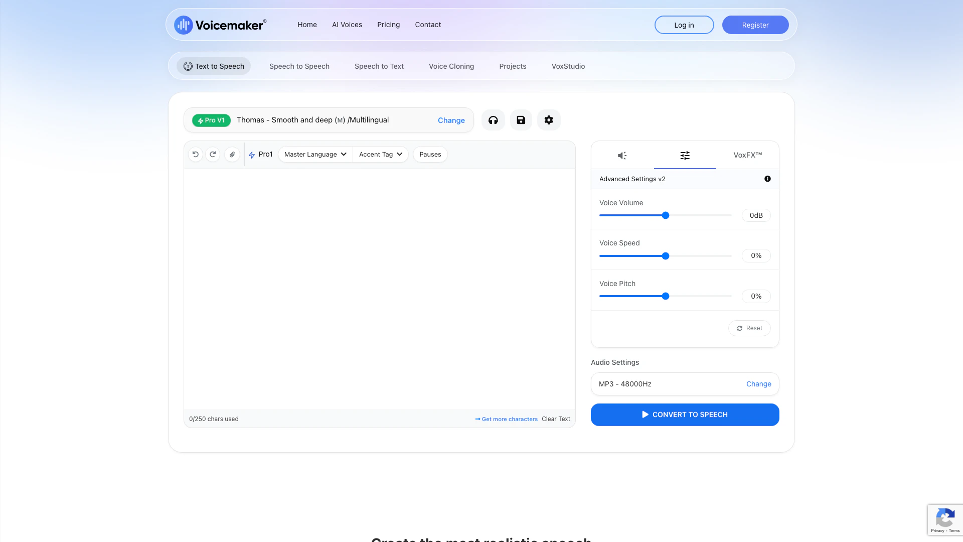Click the undo arrow icon
This screenshot has height=542, width=963.
196,155
